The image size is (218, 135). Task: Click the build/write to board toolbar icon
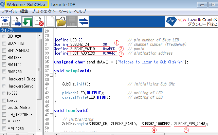5,21
